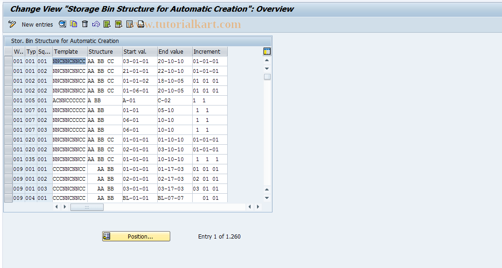Click the Display/Change pencil toggle icon
The height and width of the screenshot is (268, 502).
[x=12, y=24]
